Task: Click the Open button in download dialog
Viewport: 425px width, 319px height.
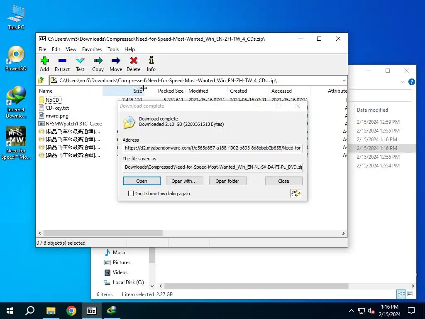Action: 142,181
